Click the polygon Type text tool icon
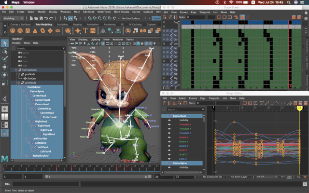309x193 pixels. (x=85, y=31)
